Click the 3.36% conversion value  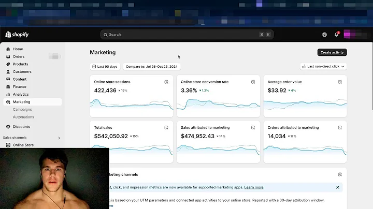[x=189, y=91]
